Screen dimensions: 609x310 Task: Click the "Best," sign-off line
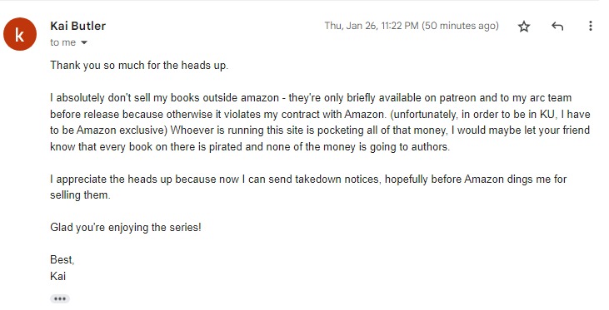62,259
